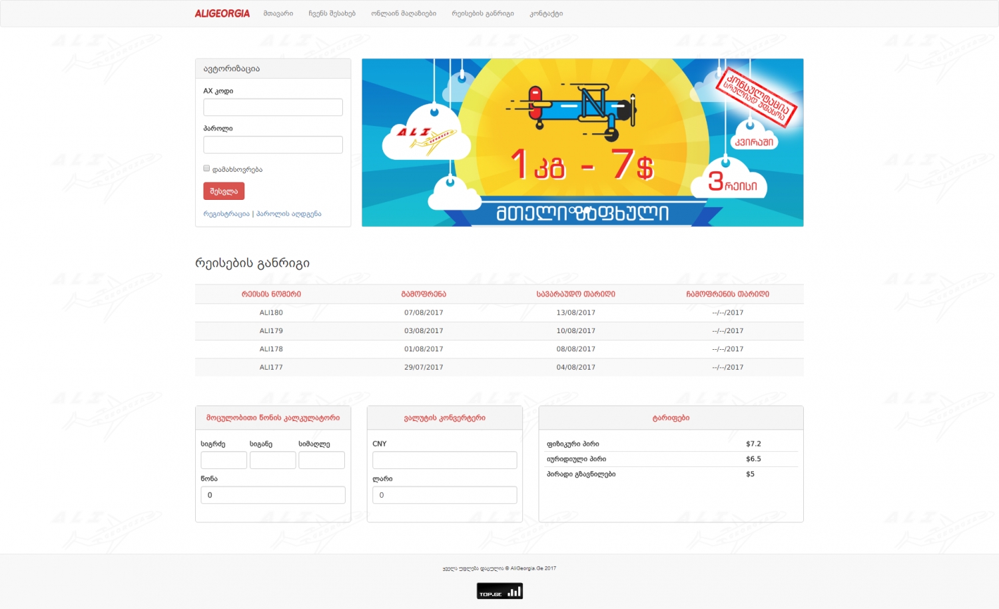Open the მთავარი home menu item
999x609 pixels.
coord(278,13)
